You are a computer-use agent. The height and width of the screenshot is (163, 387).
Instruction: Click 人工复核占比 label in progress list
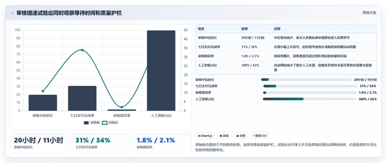[x=205, y=99]
